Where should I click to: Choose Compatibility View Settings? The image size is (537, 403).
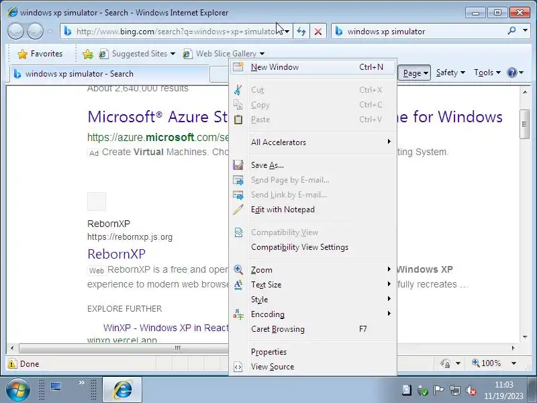[313, 247]
